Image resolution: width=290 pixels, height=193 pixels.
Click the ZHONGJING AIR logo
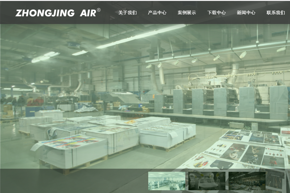pyautogui.click(x=58, y=13)
